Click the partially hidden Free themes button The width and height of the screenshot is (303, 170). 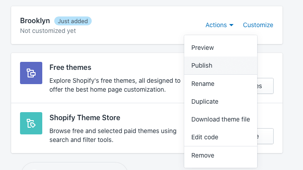(265, 86)
